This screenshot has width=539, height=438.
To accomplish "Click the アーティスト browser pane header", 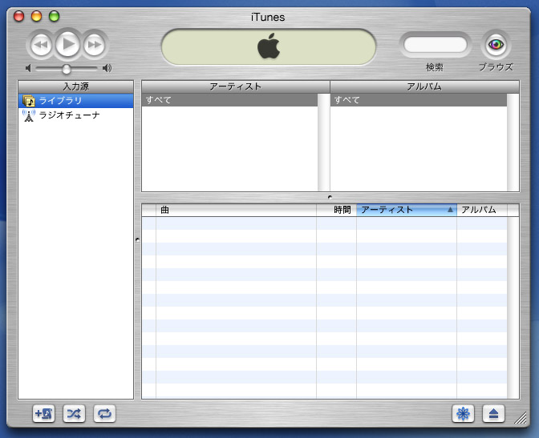I will pyautogui.click(x=236, y=86).
